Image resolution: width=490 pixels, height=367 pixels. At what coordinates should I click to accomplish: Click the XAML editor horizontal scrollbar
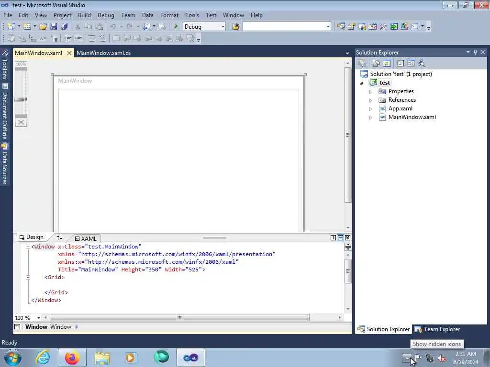179,318
